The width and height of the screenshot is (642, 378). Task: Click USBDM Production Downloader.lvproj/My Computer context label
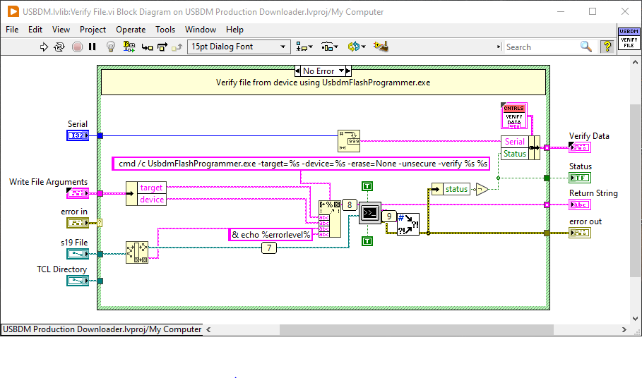[102, 329]
